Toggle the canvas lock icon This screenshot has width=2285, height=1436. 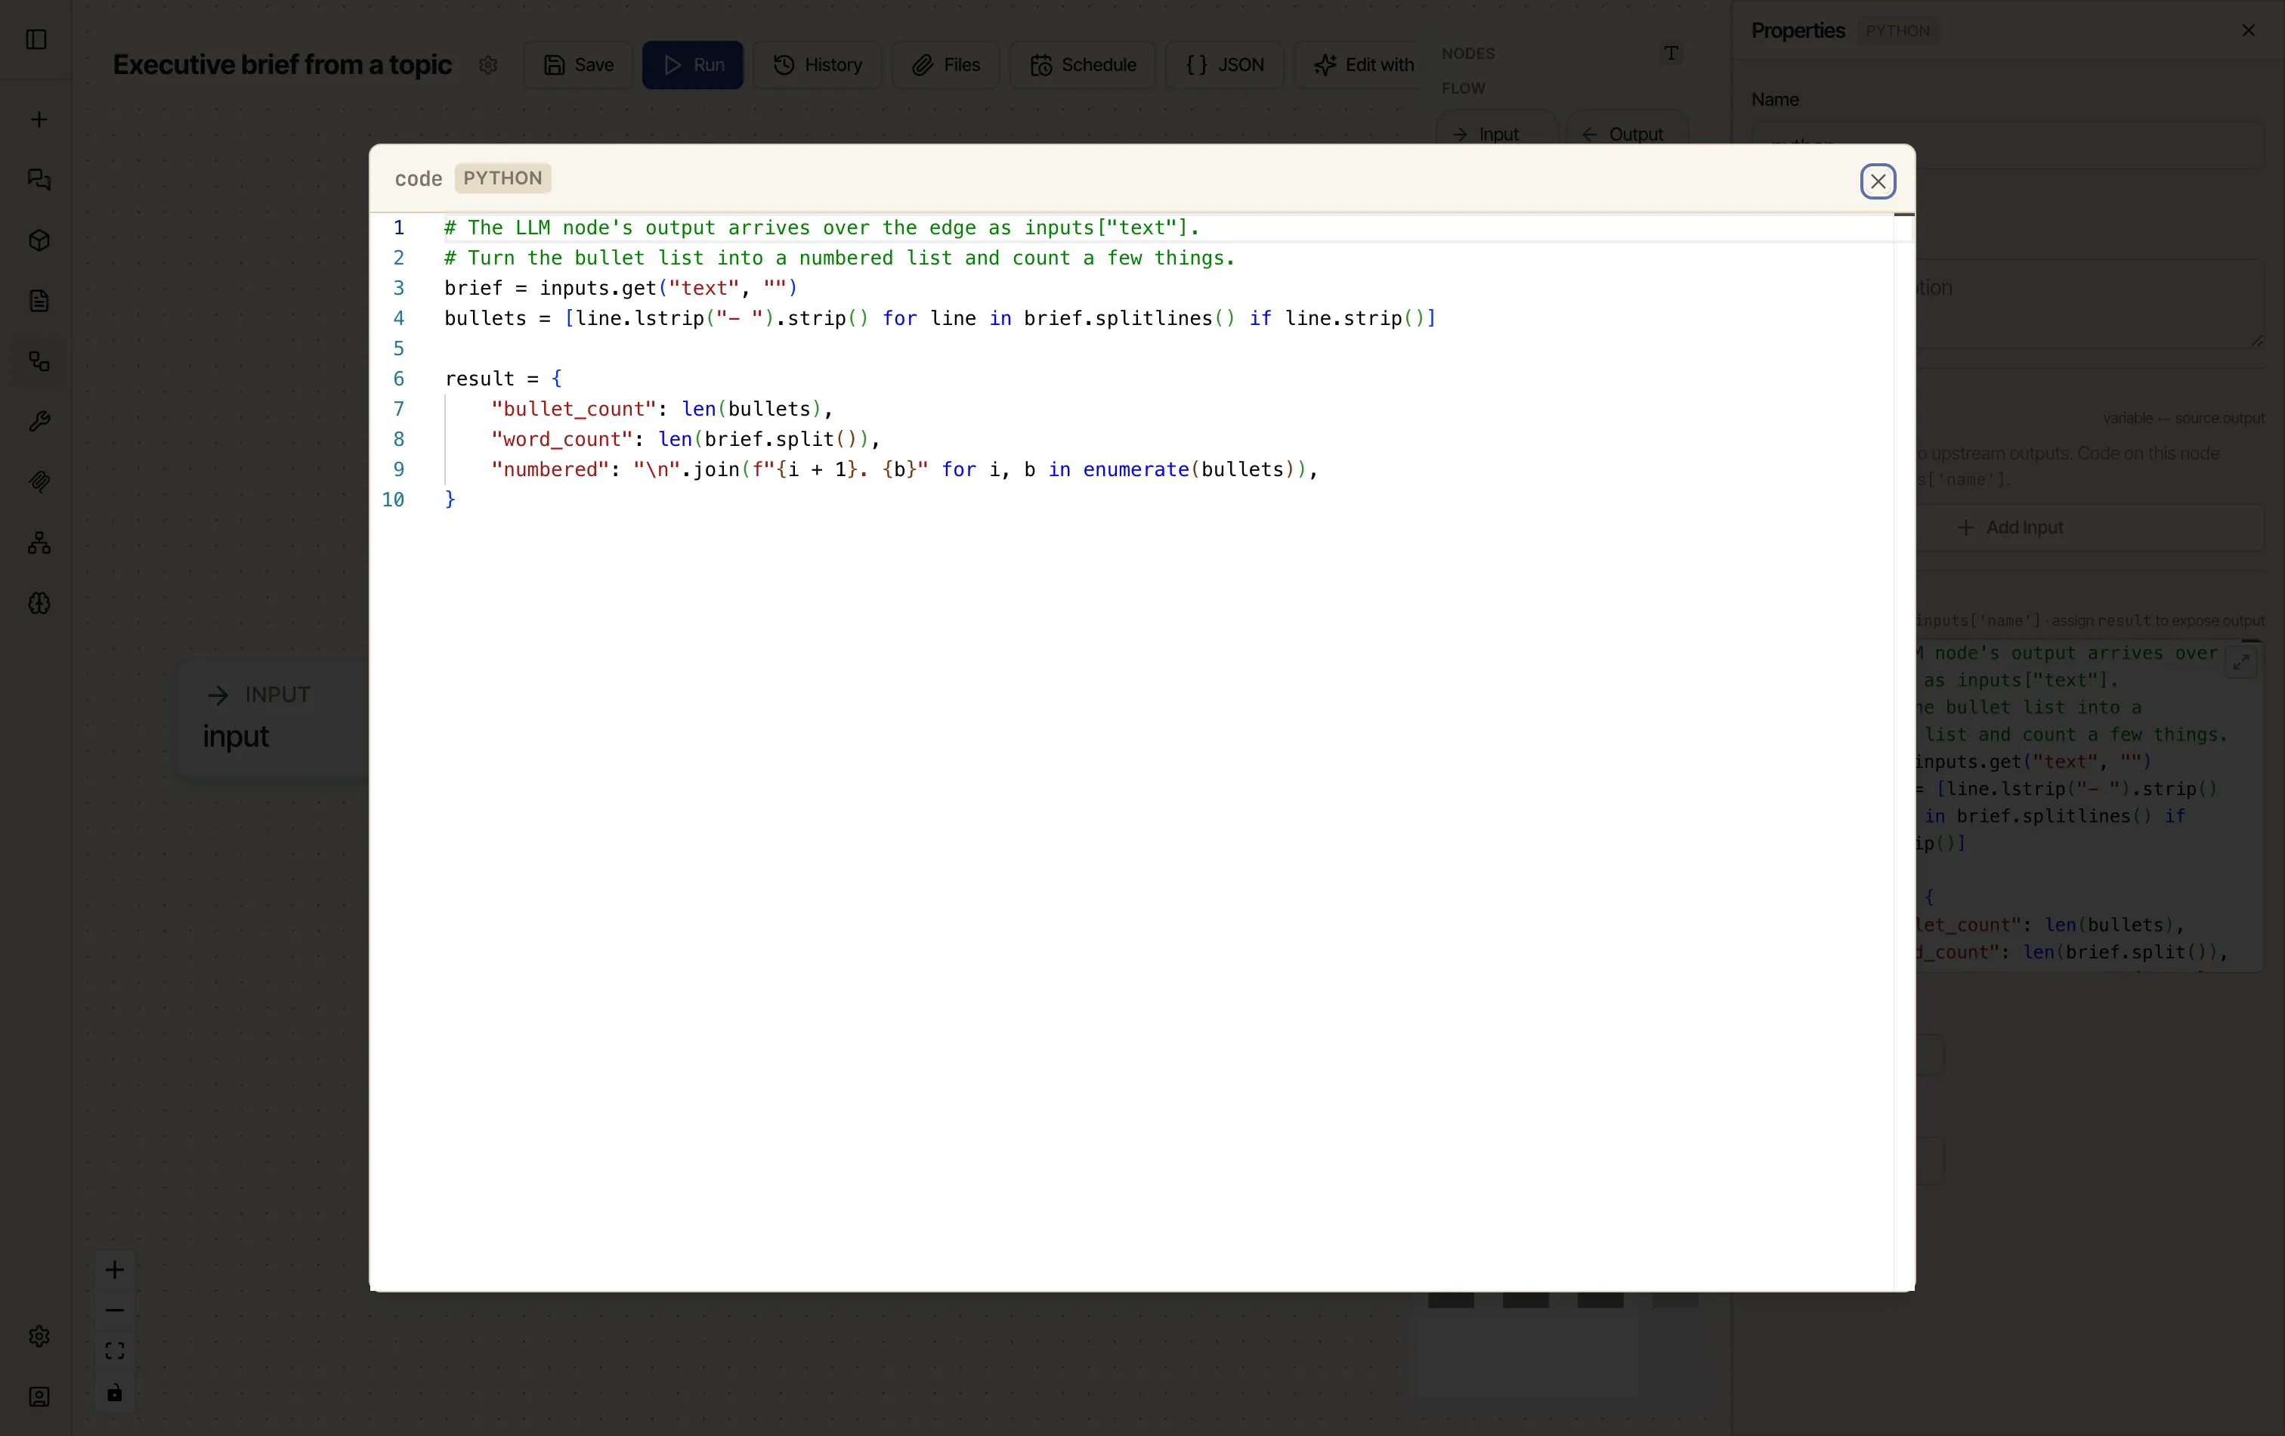[115, 1392]
